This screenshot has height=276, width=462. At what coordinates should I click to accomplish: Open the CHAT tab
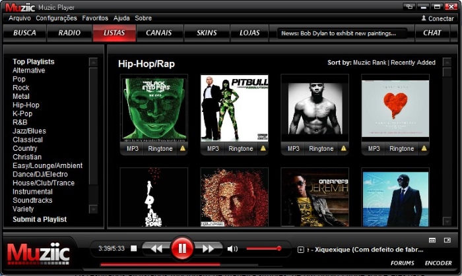pyautogui.click(x=432, y=32)
